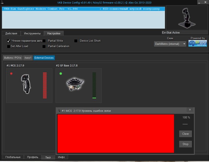
Task: Minimize the VKB Device Config window
Action: [199, 2]
